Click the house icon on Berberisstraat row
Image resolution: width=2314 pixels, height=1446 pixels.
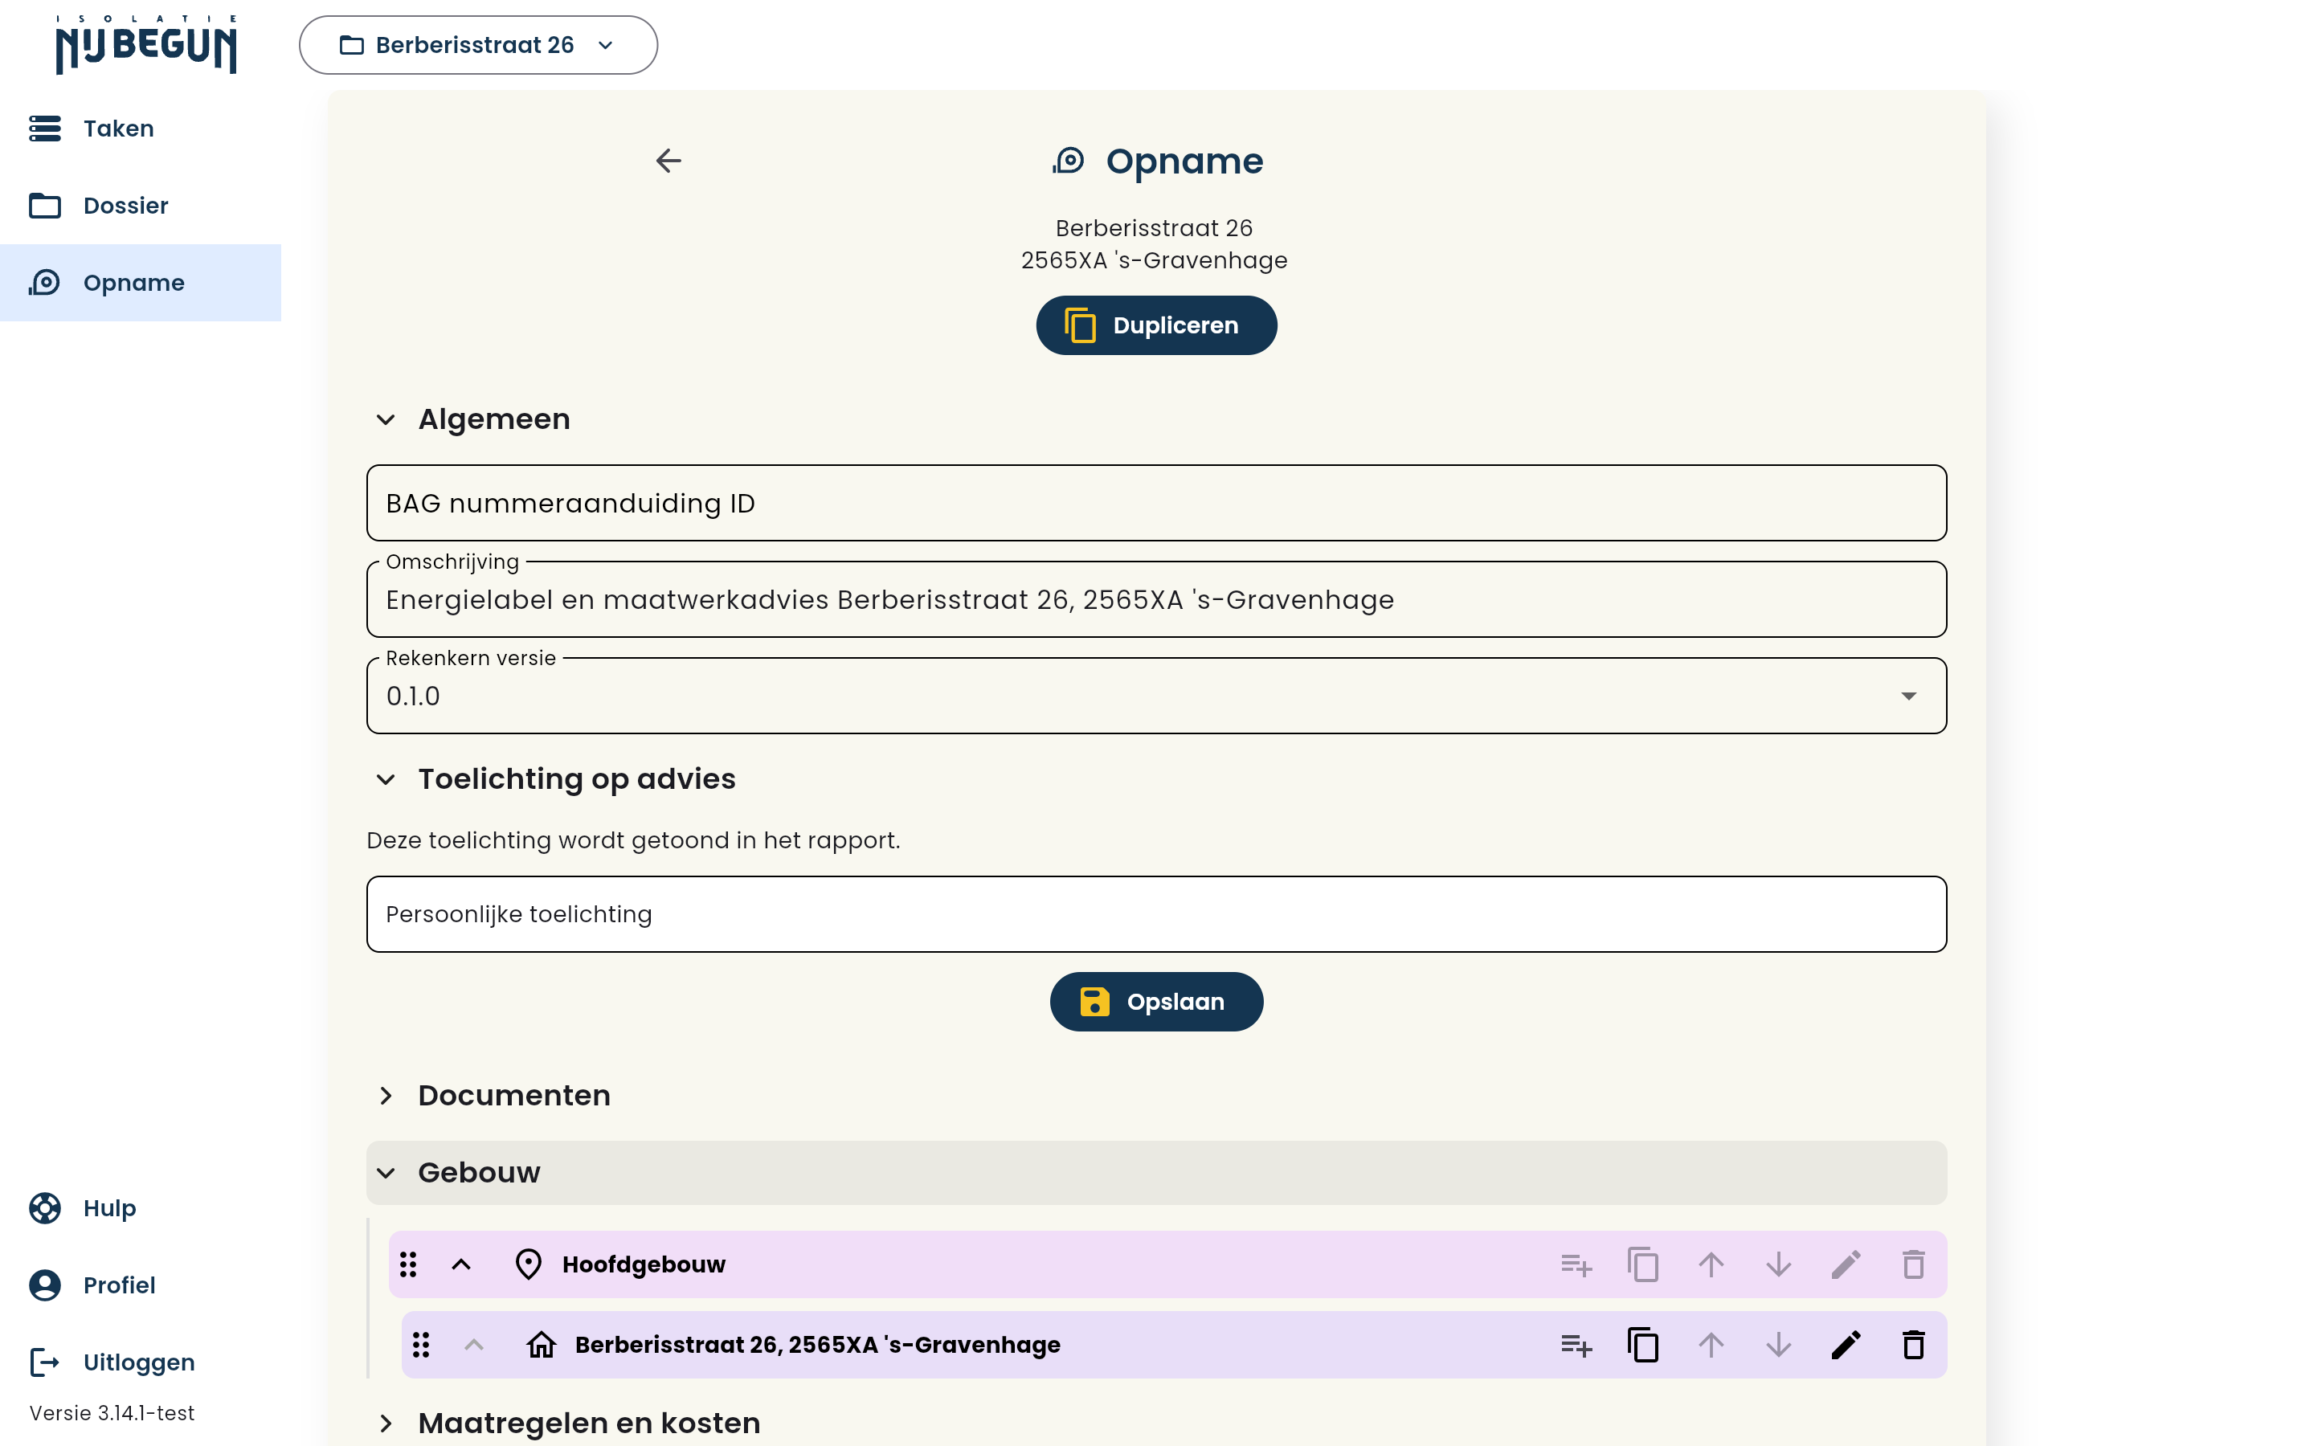[x=542, y=1345]
